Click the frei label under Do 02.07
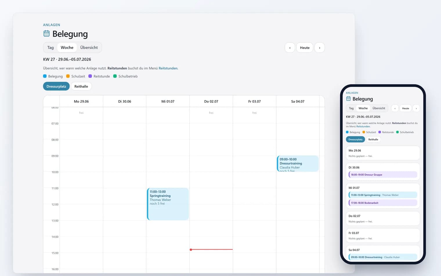 click(211, 113)
